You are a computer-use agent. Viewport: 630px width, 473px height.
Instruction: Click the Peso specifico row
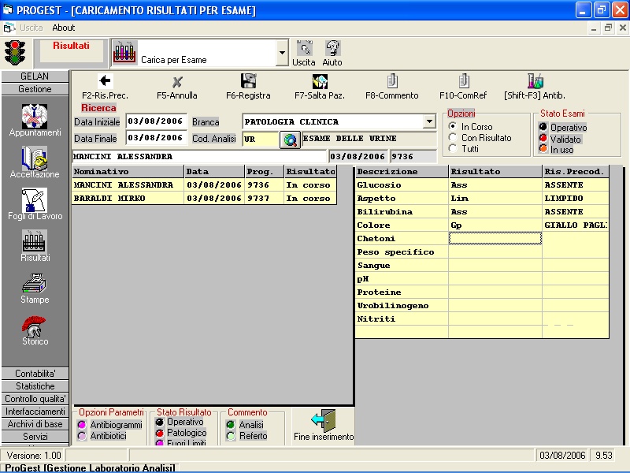click(x=482, y=252)
